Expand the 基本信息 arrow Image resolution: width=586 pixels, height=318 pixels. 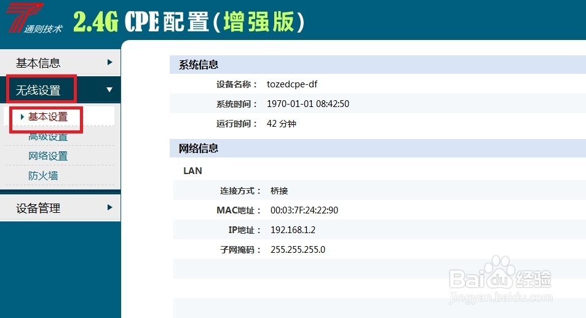click(109, 62)
